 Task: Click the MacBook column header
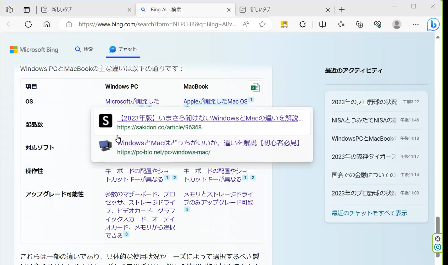coord(196,86)
